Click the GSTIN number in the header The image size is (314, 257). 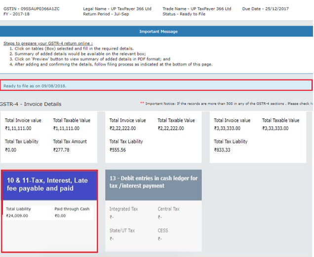(x=31, y=9)
